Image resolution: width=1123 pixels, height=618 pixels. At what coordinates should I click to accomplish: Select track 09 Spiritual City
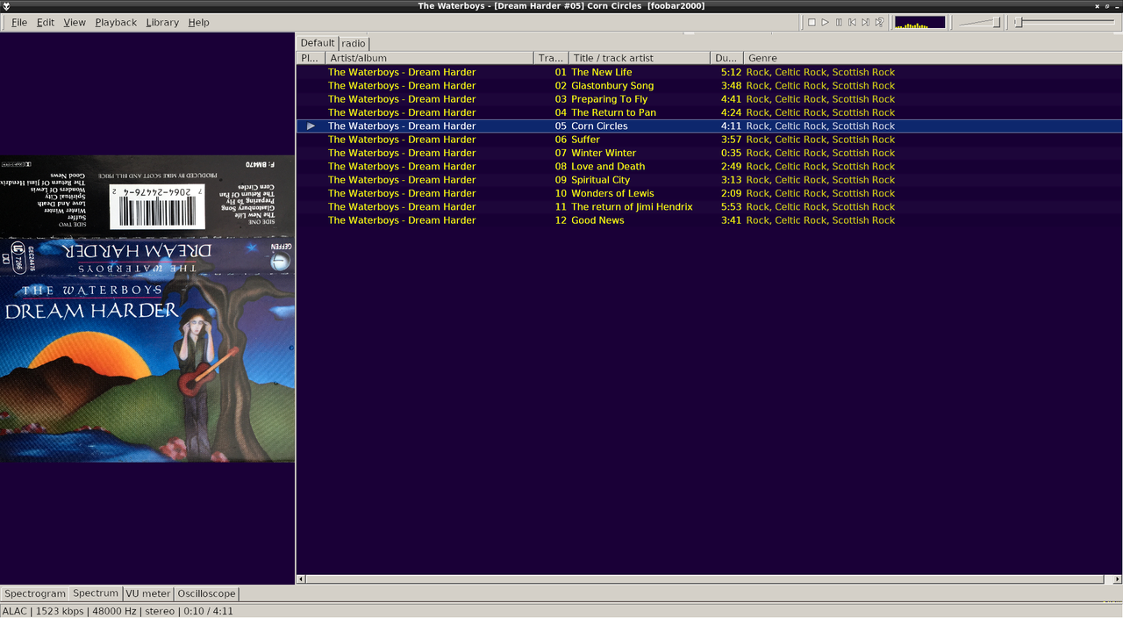pos(709,180)
